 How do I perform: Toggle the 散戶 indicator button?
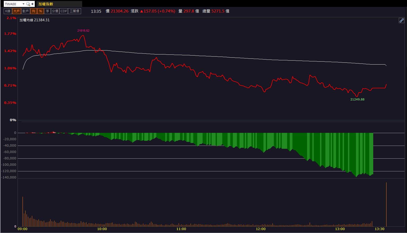pyautogui.click(x=26, y=11)
